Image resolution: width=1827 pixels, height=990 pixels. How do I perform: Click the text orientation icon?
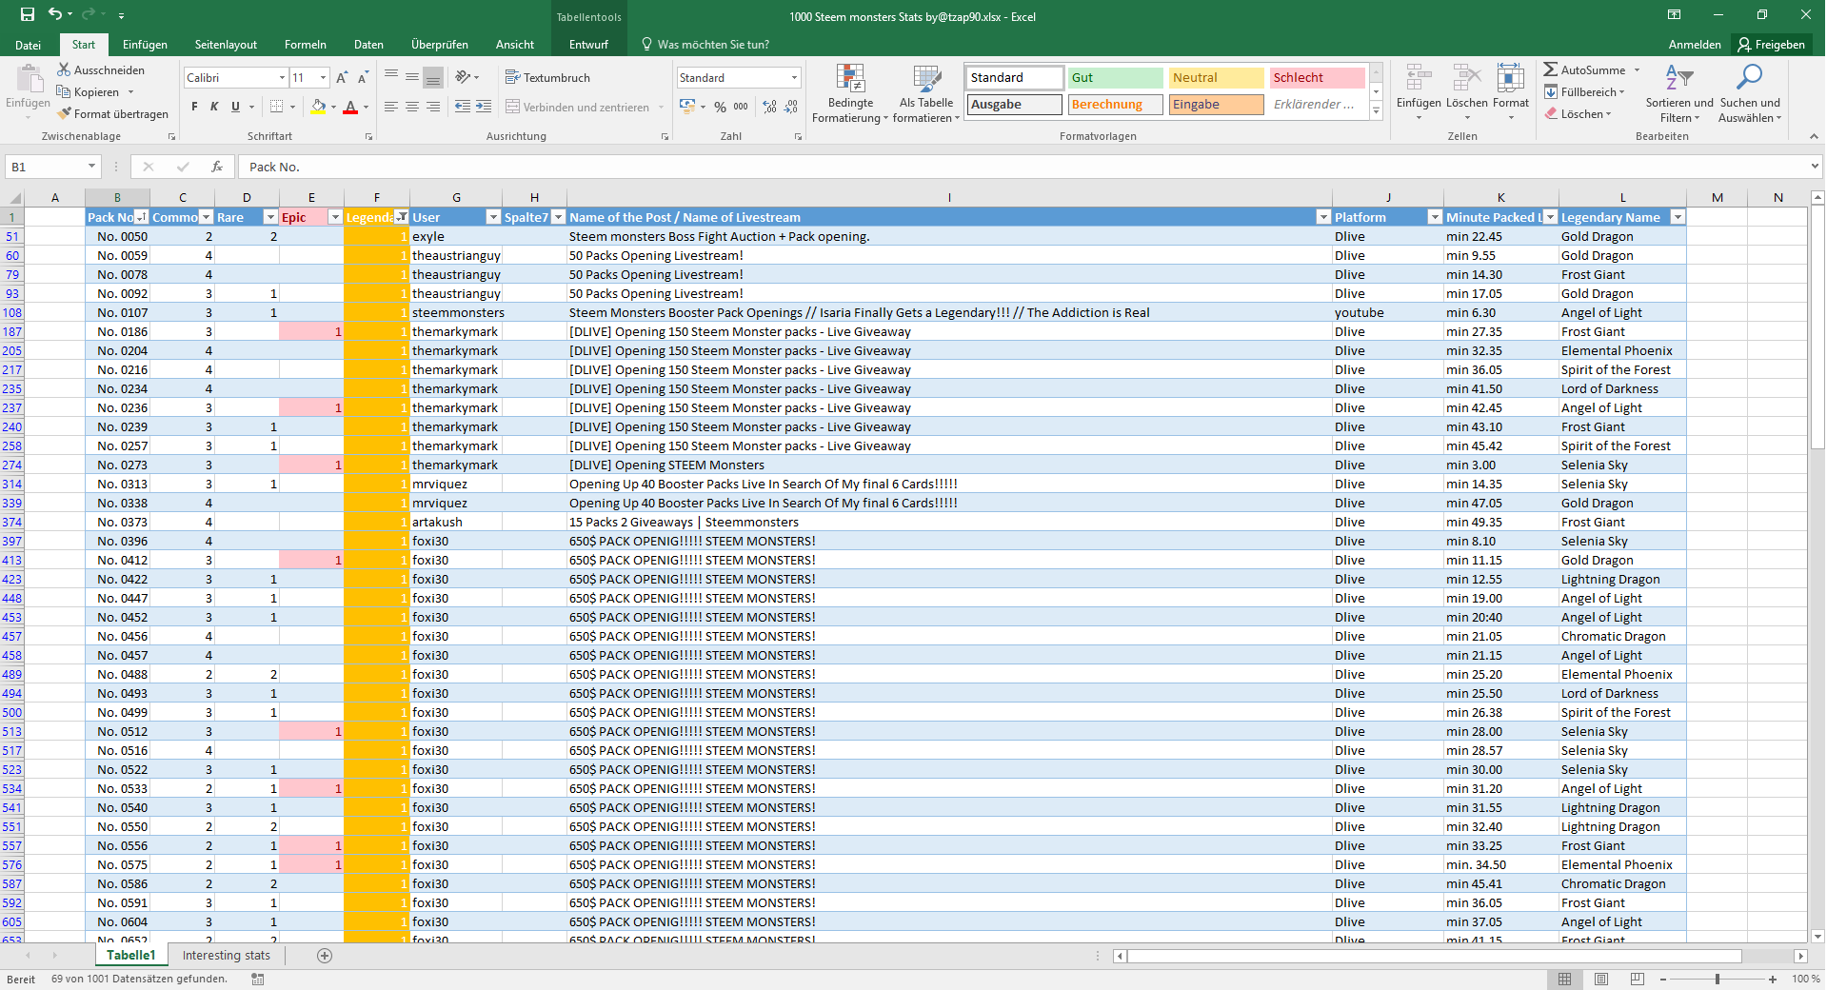click(464, 77)
